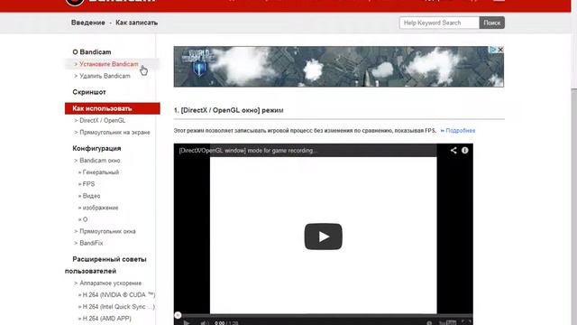Click the 1. [DirectX / OpenGL окно] режим heading
Viewport: 577px width, 325px height.
(228, 110)
